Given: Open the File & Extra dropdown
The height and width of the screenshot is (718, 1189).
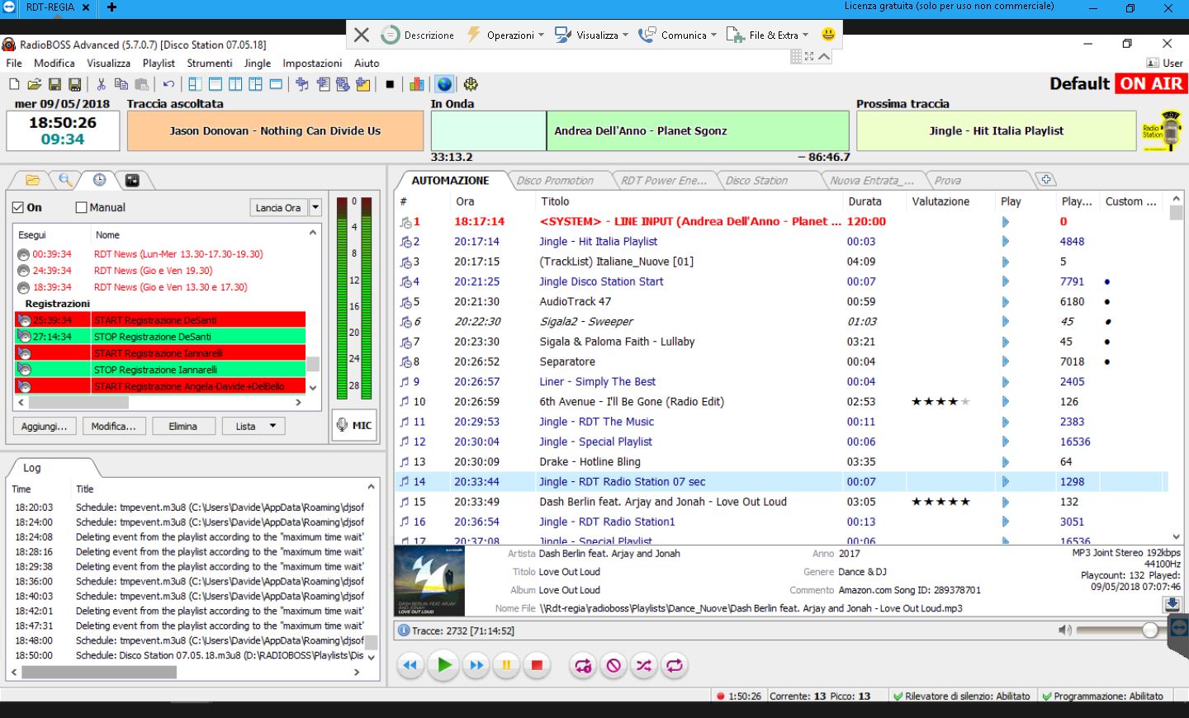Looking at the screenshot, I should point(767,35).
